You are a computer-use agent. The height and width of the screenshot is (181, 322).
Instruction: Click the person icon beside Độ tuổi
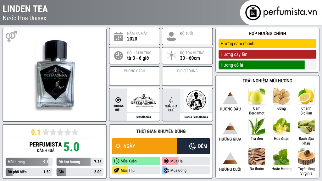point(171,36)
